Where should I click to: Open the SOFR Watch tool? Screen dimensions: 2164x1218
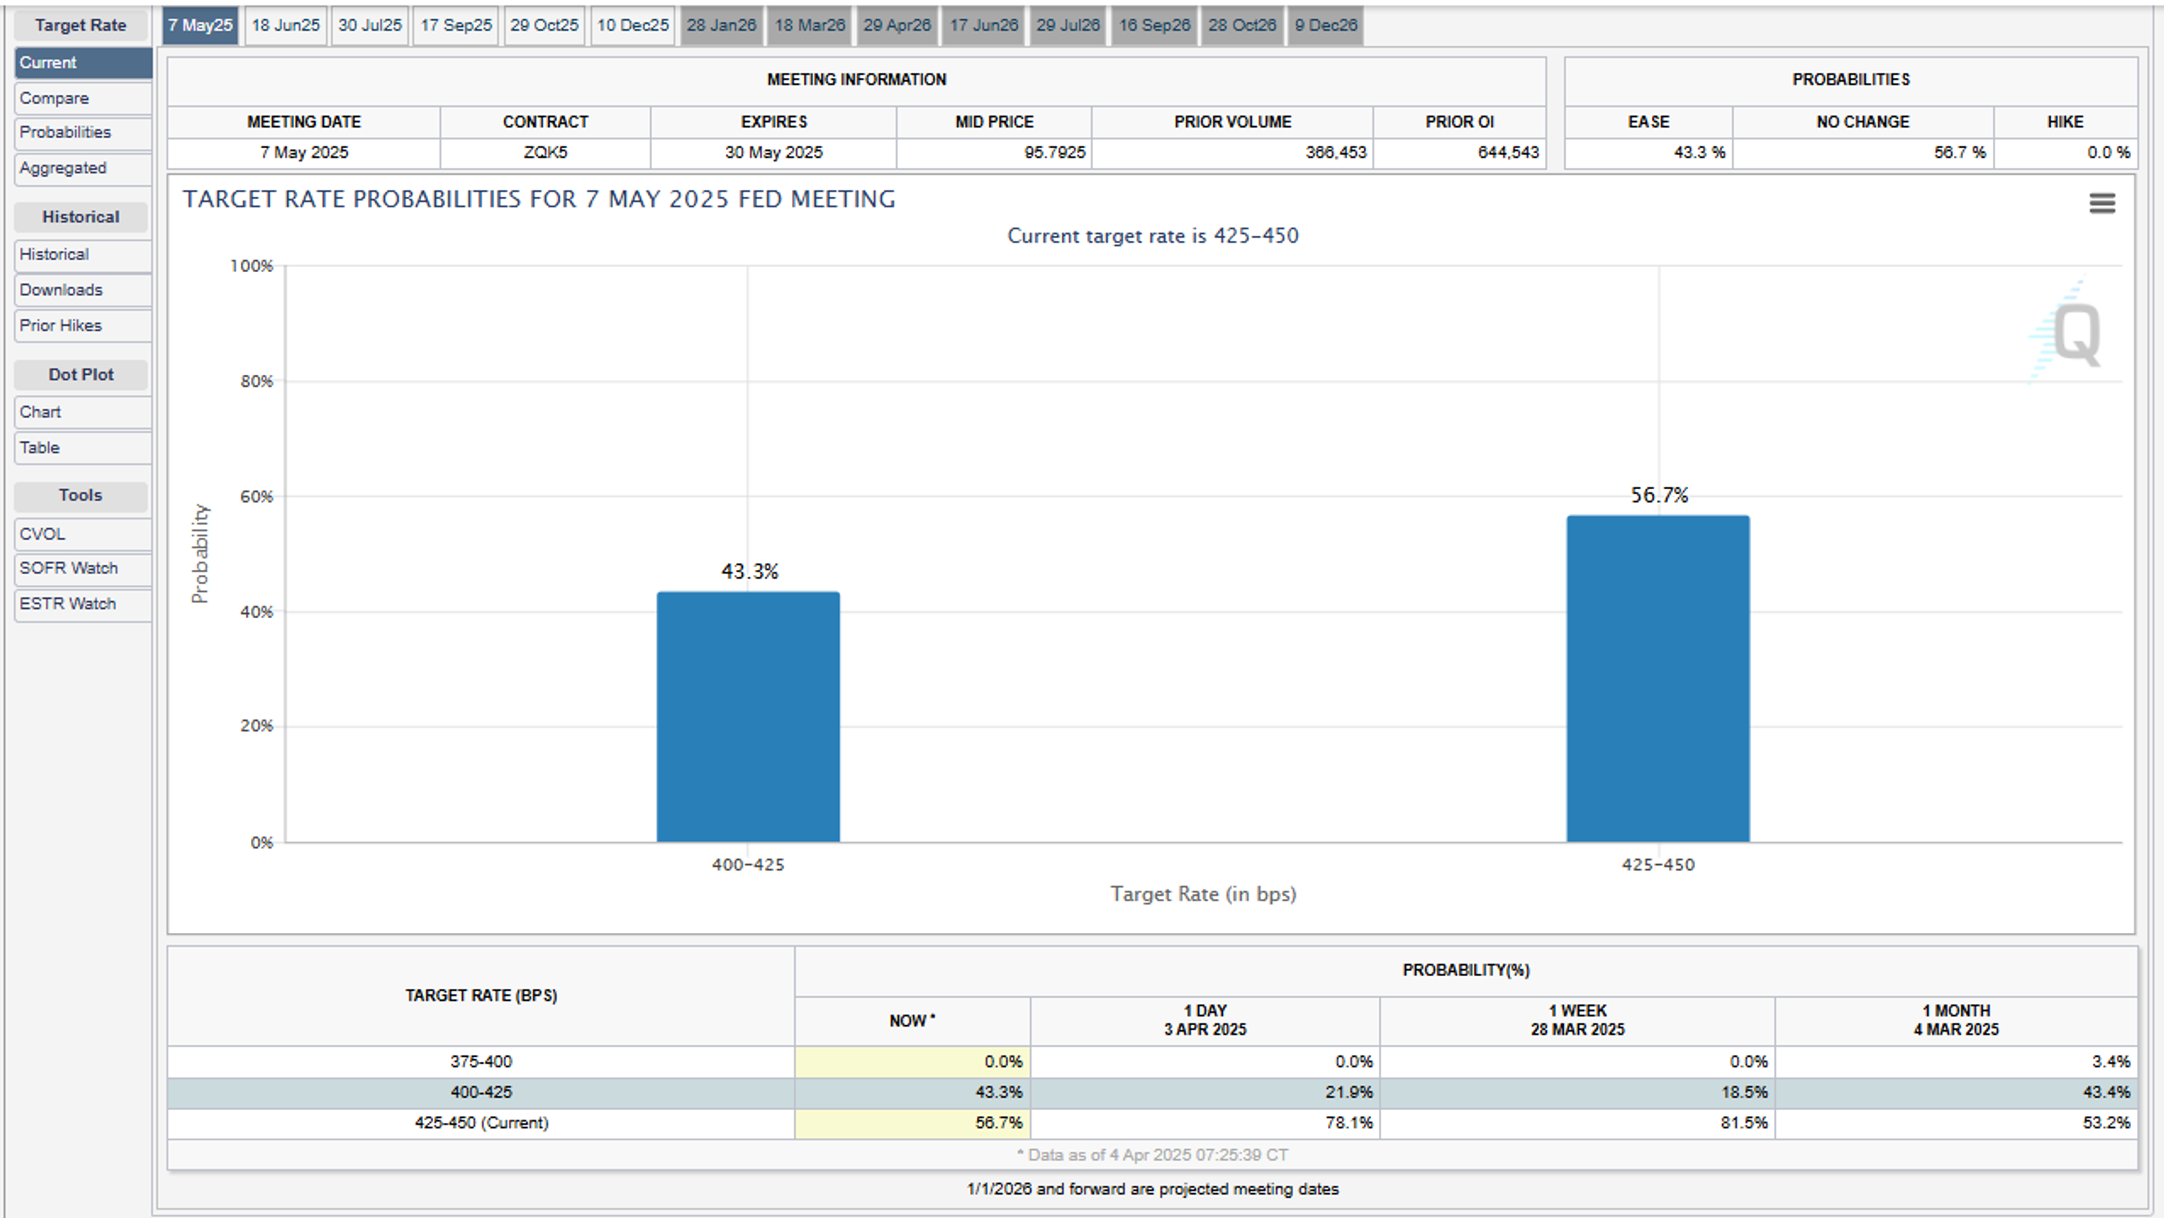[x=82, y=569]
